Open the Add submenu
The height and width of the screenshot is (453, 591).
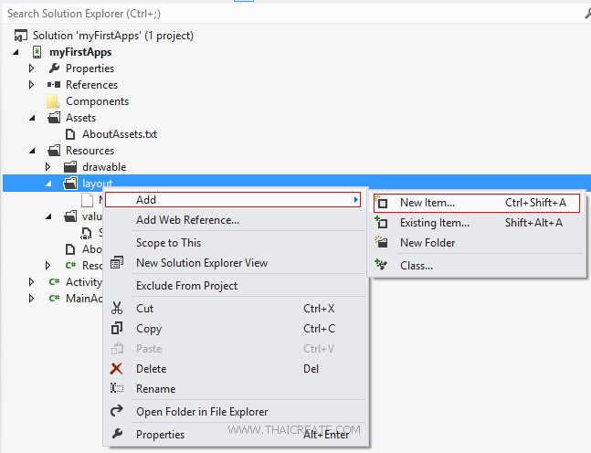click(233, 200)
